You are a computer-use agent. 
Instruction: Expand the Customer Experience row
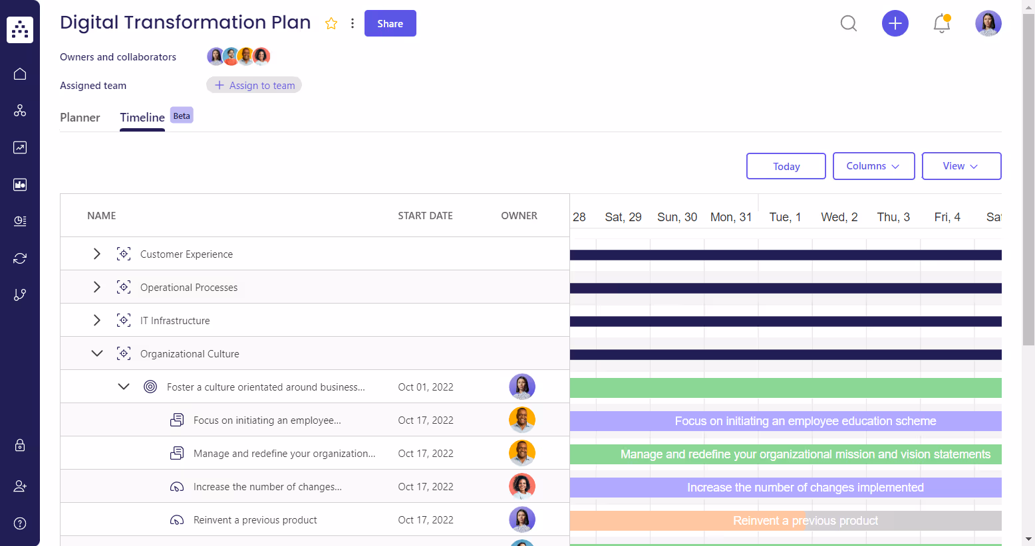click(96, 253)
